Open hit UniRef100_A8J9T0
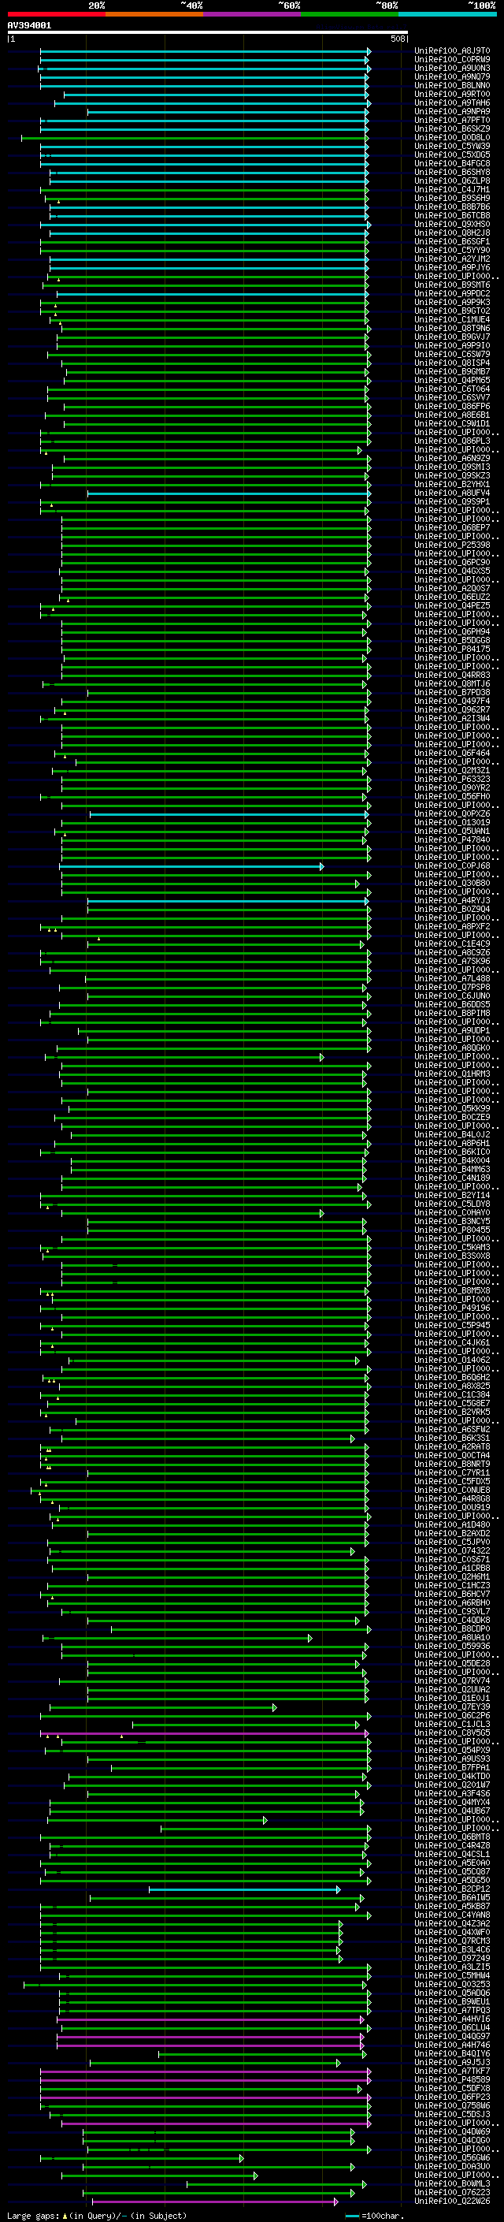Viewport: 504px width, 2222px height. tap(452, 51)
